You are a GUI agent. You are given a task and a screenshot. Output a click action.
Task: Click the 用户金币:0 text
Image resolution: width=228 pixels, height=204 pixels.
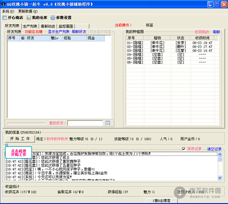[190, 139]
